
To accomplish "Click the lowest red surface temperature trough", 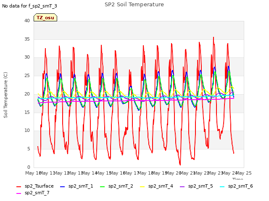I will tap(180, 165).
